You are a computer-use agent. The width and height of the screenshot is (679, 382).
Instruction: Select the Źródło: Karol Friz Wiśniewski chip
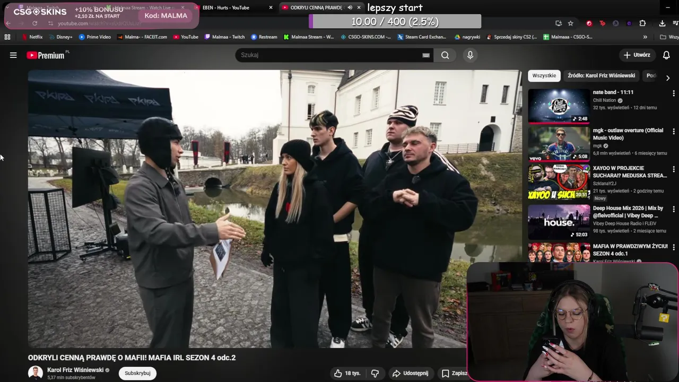click(601, 76)
